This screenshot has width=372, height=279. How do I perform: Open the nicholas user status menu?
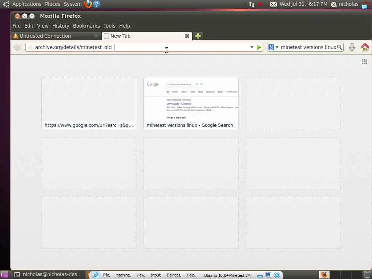click(345, 4)
